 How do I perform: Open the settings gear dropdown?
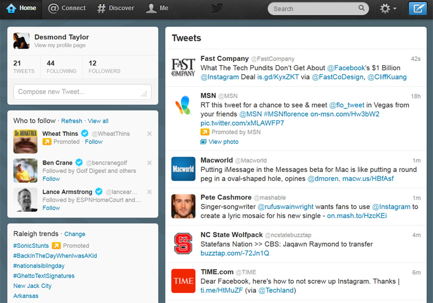[388, 8]
